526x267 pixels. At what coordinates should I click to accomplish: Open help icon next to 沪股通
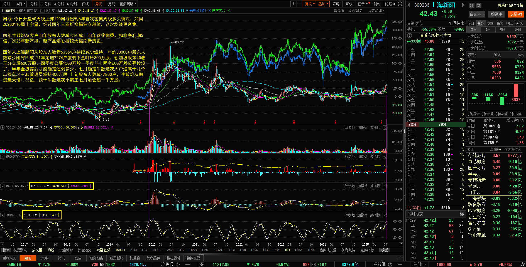click(178, 264)
